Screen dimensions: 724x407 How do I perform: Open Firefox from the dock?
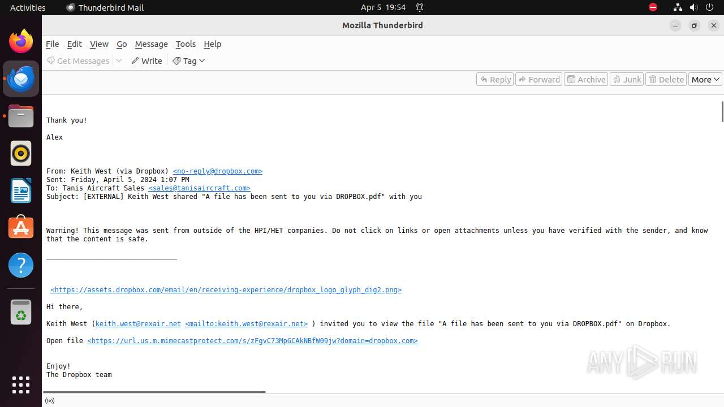(21, 41)
